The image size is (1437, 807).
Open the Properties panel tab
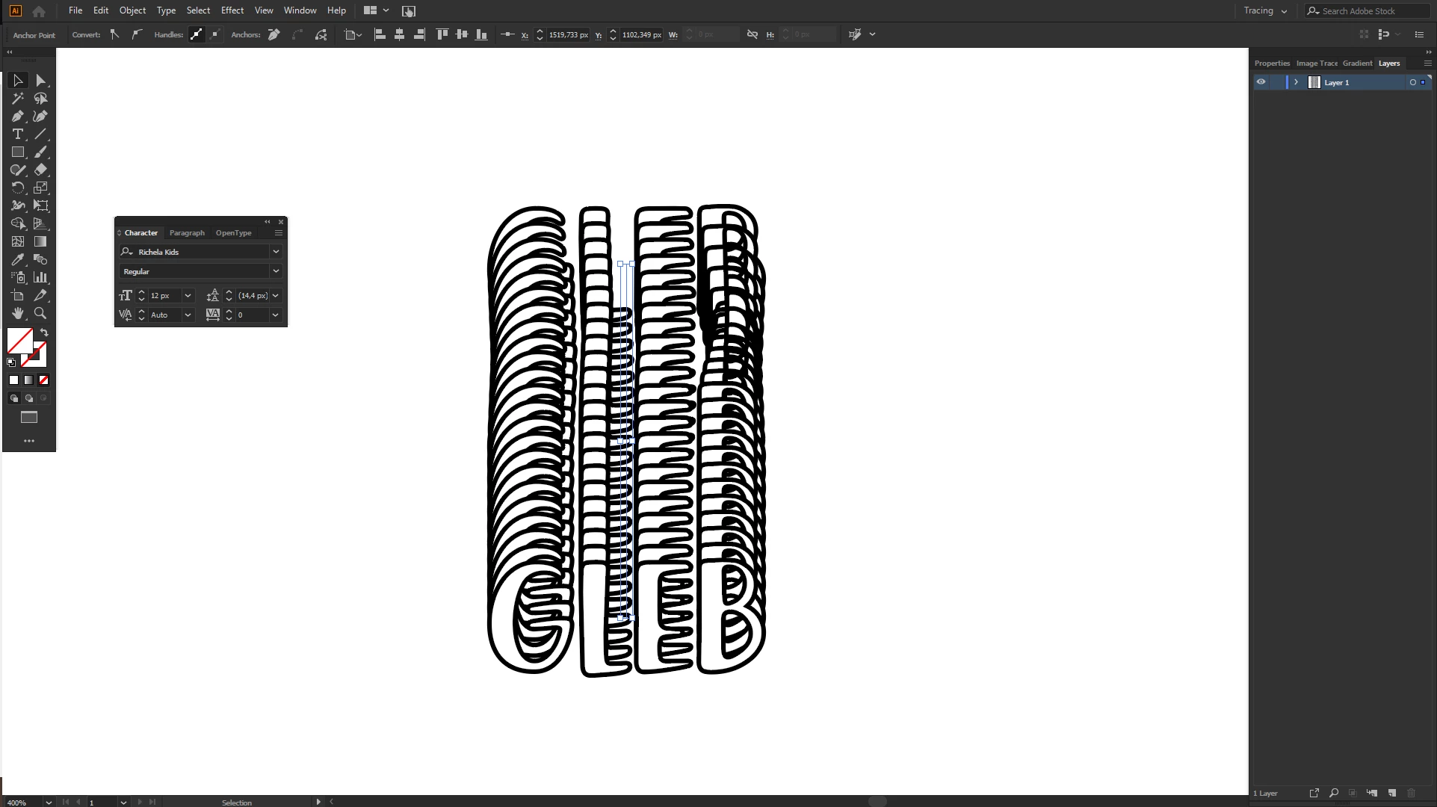pos(1272,64)
